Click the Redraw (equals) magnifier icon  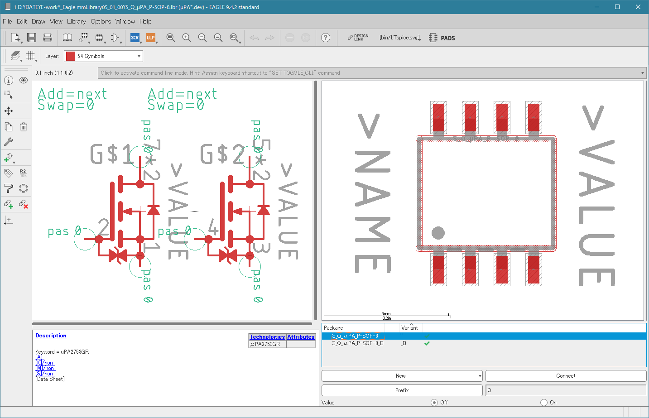218,38
